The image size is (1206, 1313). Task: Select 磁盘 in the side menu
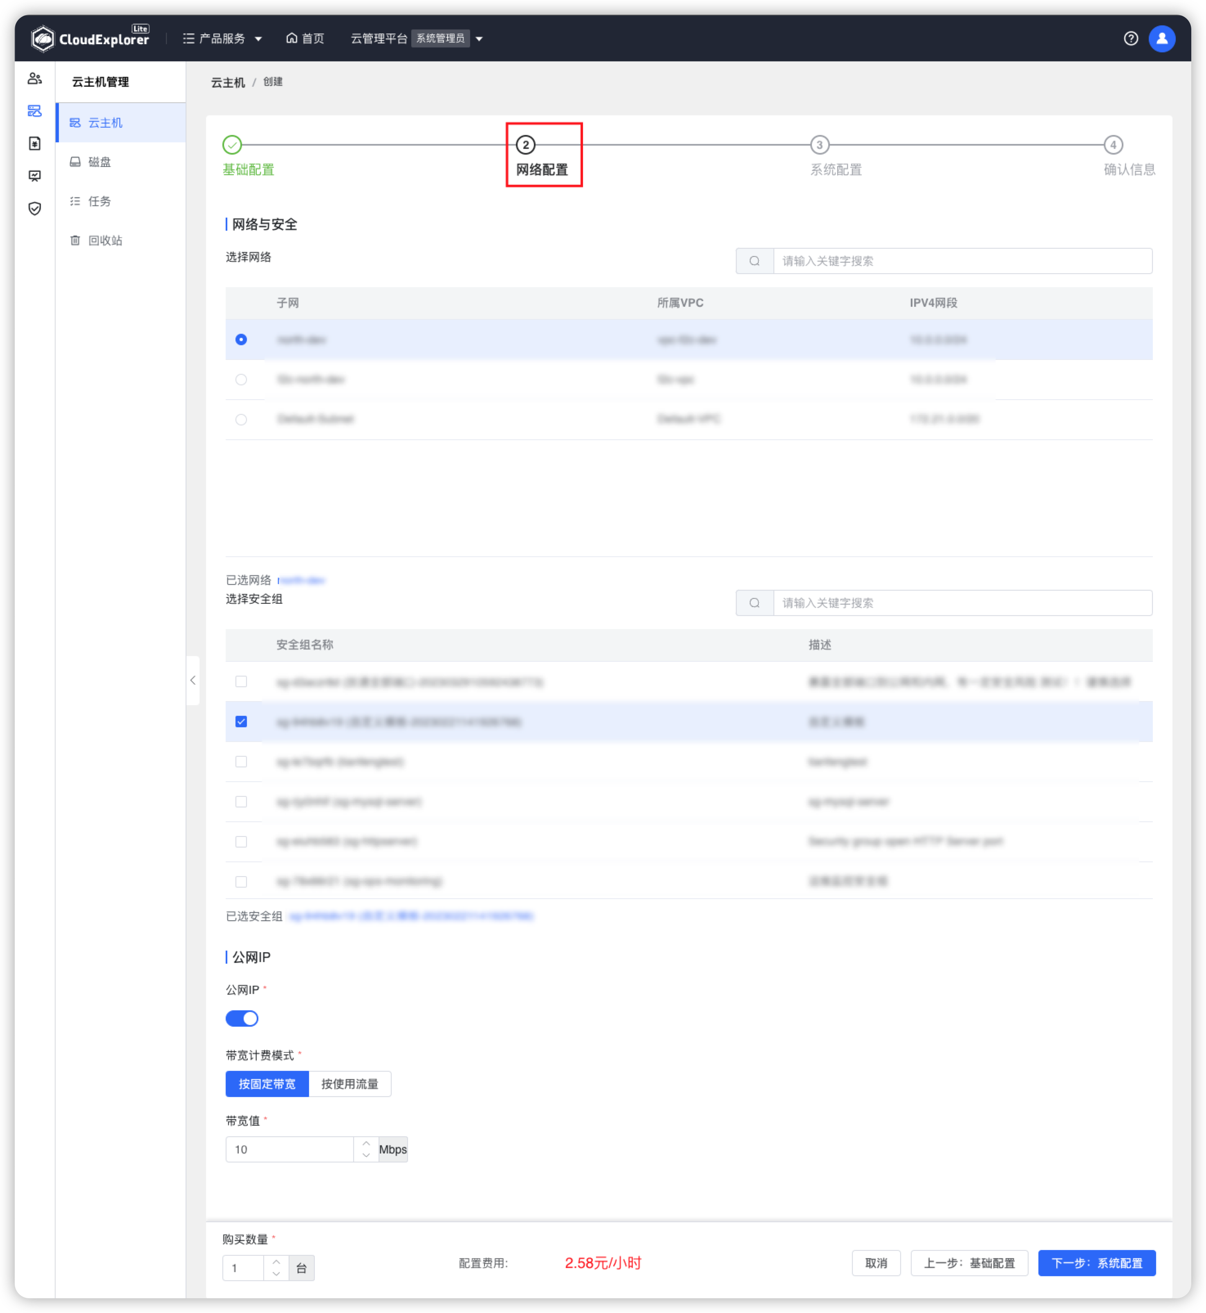pyautogui.click(x=121, y=162)
